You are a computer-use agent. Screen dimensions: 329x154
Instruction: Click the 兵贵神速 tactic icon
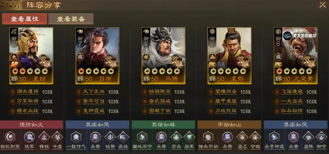pos(274,137)
